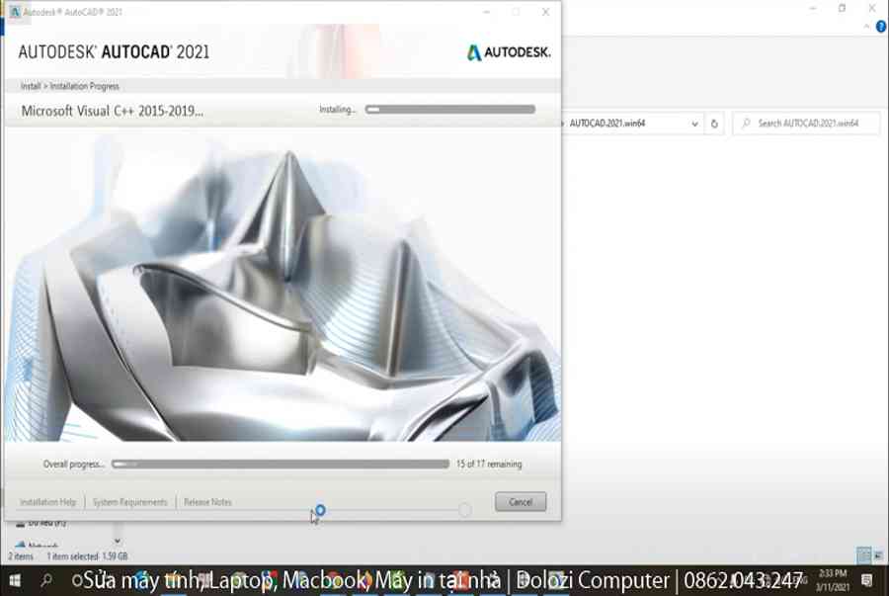Click the Autodesk logo in the installer header
Image resolution: width=889 pixels, height=596 pixels.
pos(509,52)
